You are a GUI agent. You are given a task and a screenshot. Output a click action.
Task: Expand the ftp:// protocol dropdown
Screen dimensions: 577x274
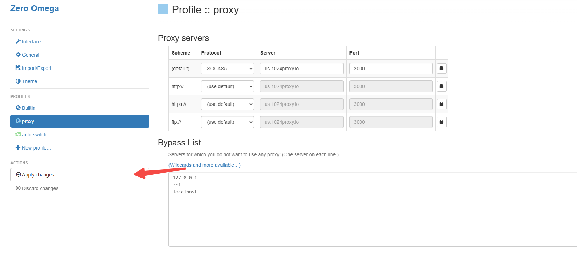227,122
